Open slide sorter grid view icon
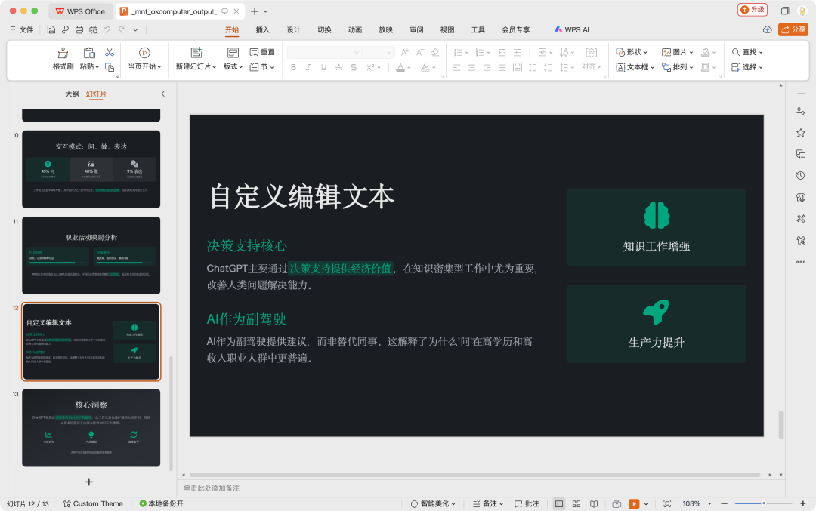Screen dimensions: 816x511 coord(576,503)
